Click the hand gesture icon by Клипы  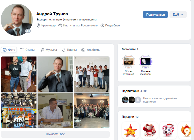64,50
